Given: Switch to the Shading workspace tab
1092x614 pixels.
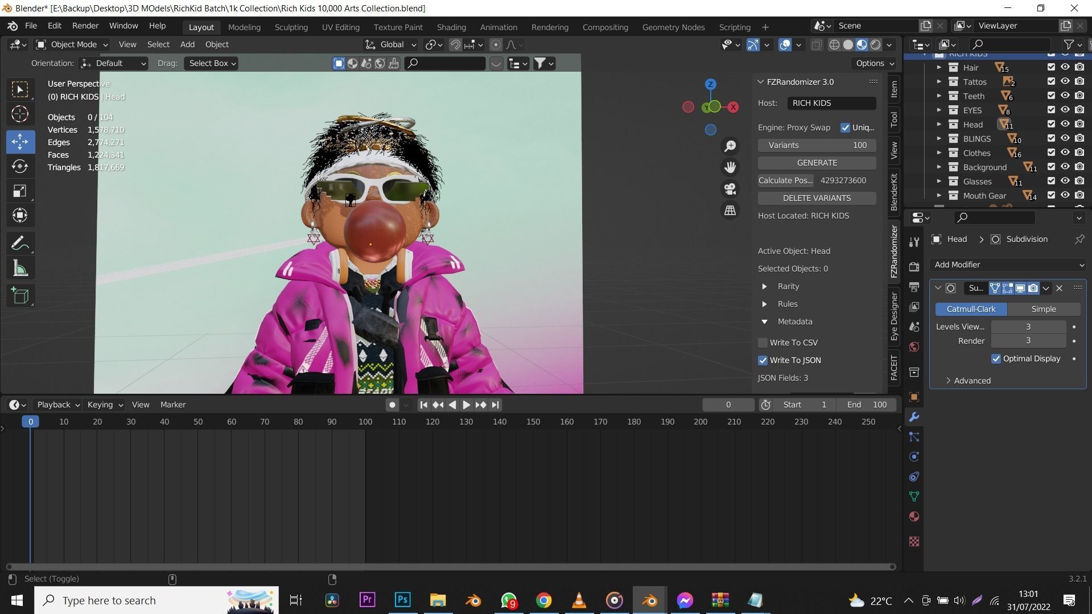Looking at the screenshot, I should coord(451,27).
